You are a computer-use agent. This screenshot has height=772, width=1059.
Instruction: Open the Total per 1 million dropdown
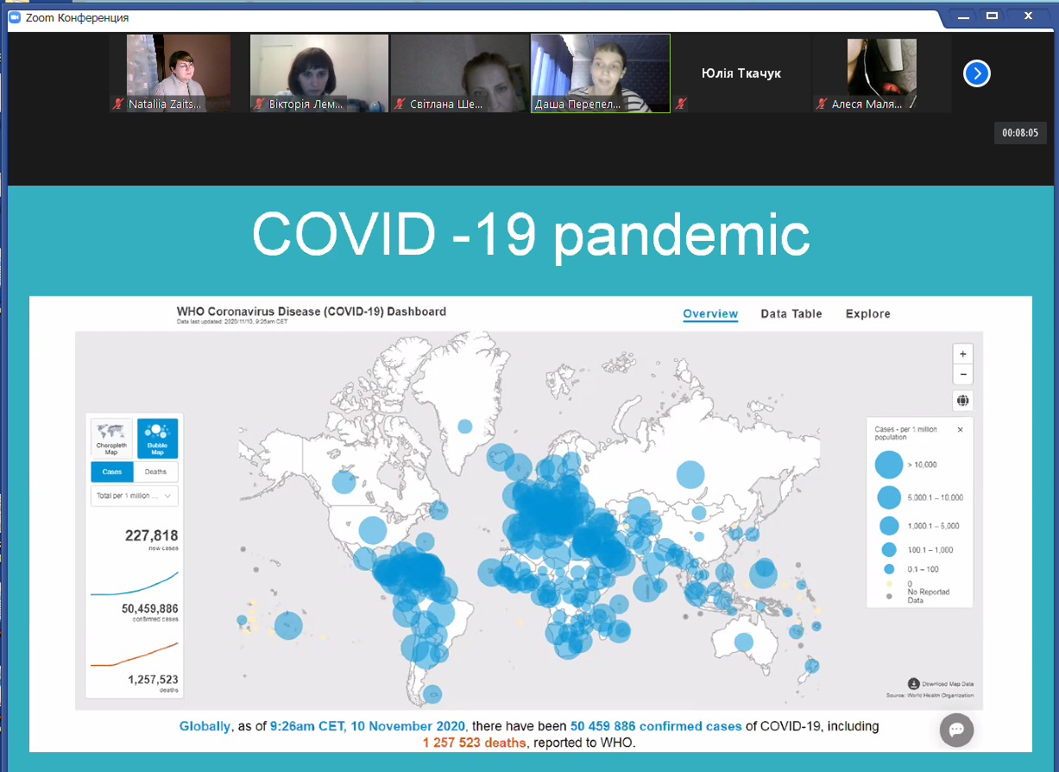135,496
